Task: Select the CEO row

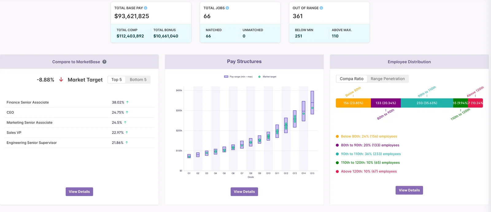Action: coord(79,112)
